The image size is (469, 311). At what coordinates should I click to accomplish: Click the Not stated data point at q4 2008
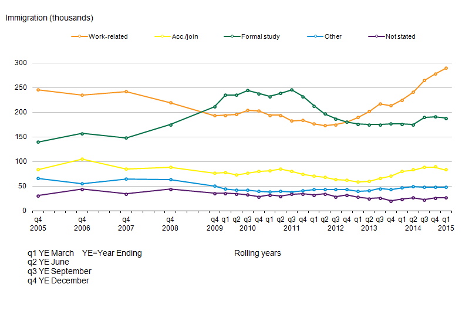click(x=170, y=189)
